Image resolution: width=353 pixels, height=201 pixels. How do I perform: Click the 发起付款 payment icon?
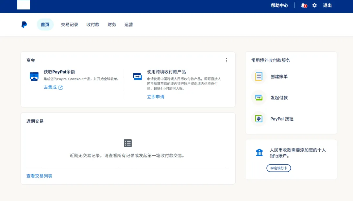point(259,98)
